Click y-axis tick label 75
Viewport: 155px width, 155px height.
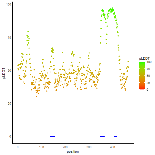pyautogui.click(x=9, y=38)
